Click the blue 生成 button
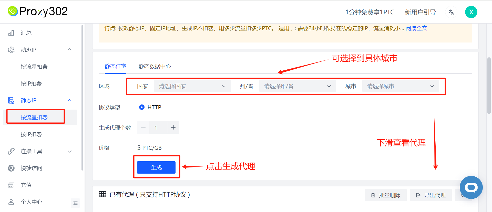This screenshot has height=212, width=492. (156, 167)
